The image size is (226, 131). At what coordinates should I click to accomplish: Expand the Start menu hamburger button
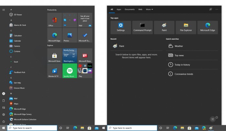(4, 10)
